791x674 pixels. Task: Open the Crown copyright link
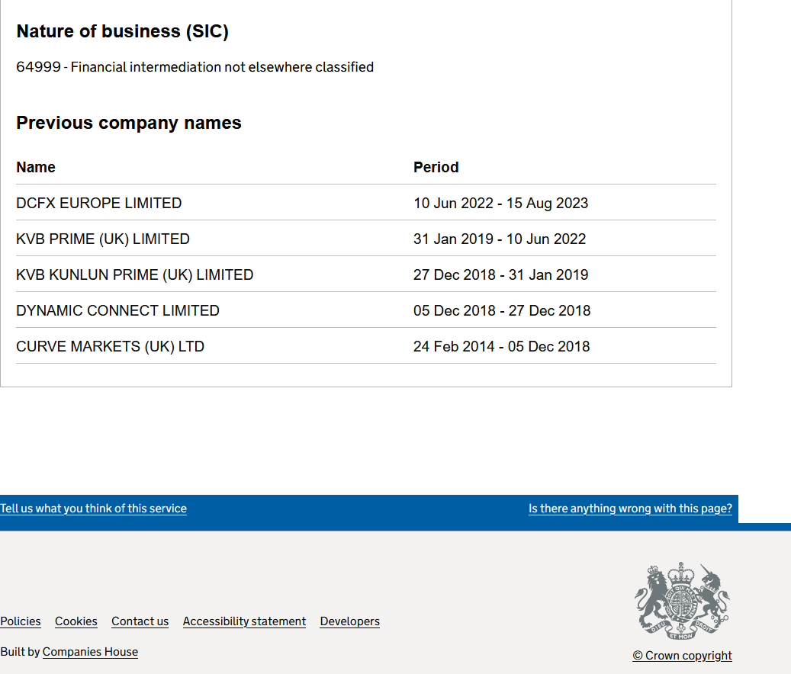coord(682,656)
